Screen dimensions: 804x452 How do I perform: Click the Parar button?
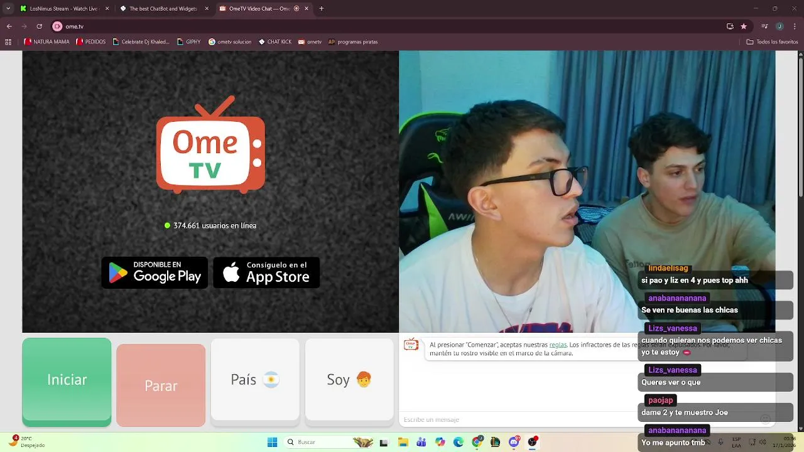(161, 385)
